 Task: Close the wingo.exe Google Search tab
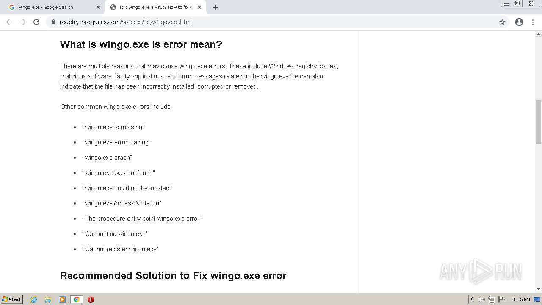(x=98, y=7)
